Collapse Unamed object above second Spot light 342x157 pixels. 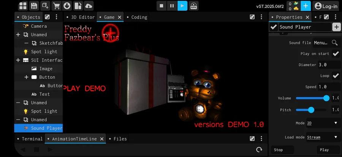tap(18, 103)
